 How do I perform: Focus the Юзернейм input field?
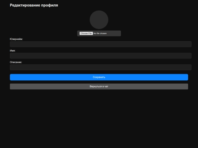(x=100, y=44)
